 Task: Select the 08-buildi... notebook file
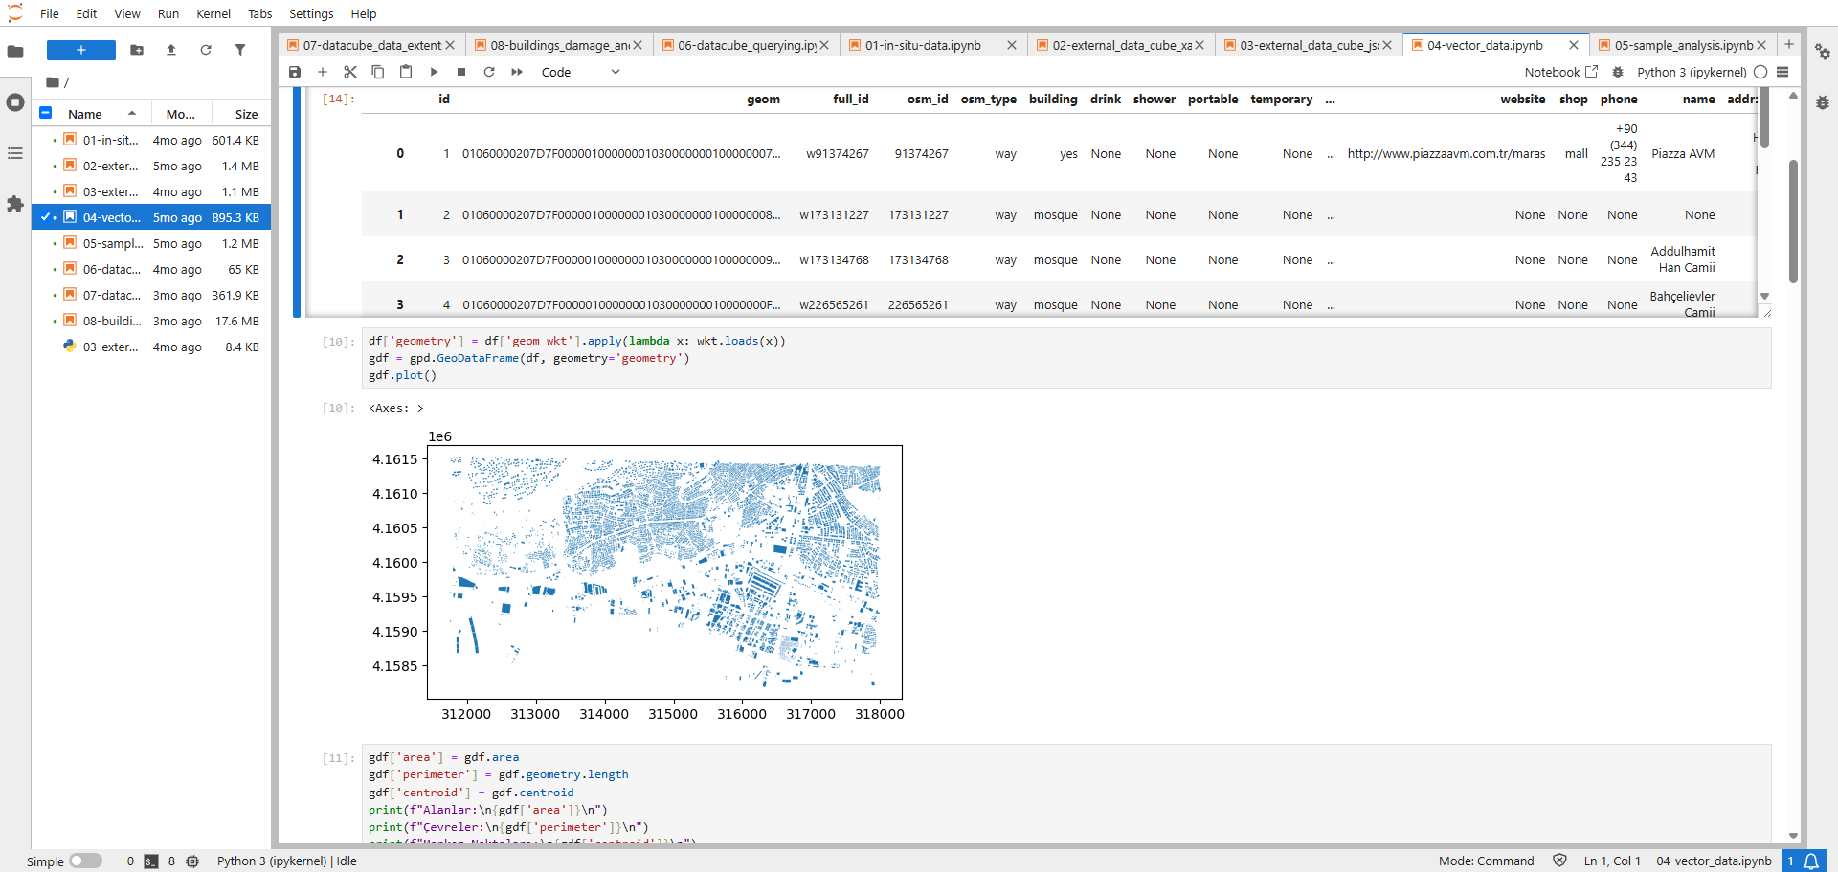pyautogui.click(x=153, y=321)
